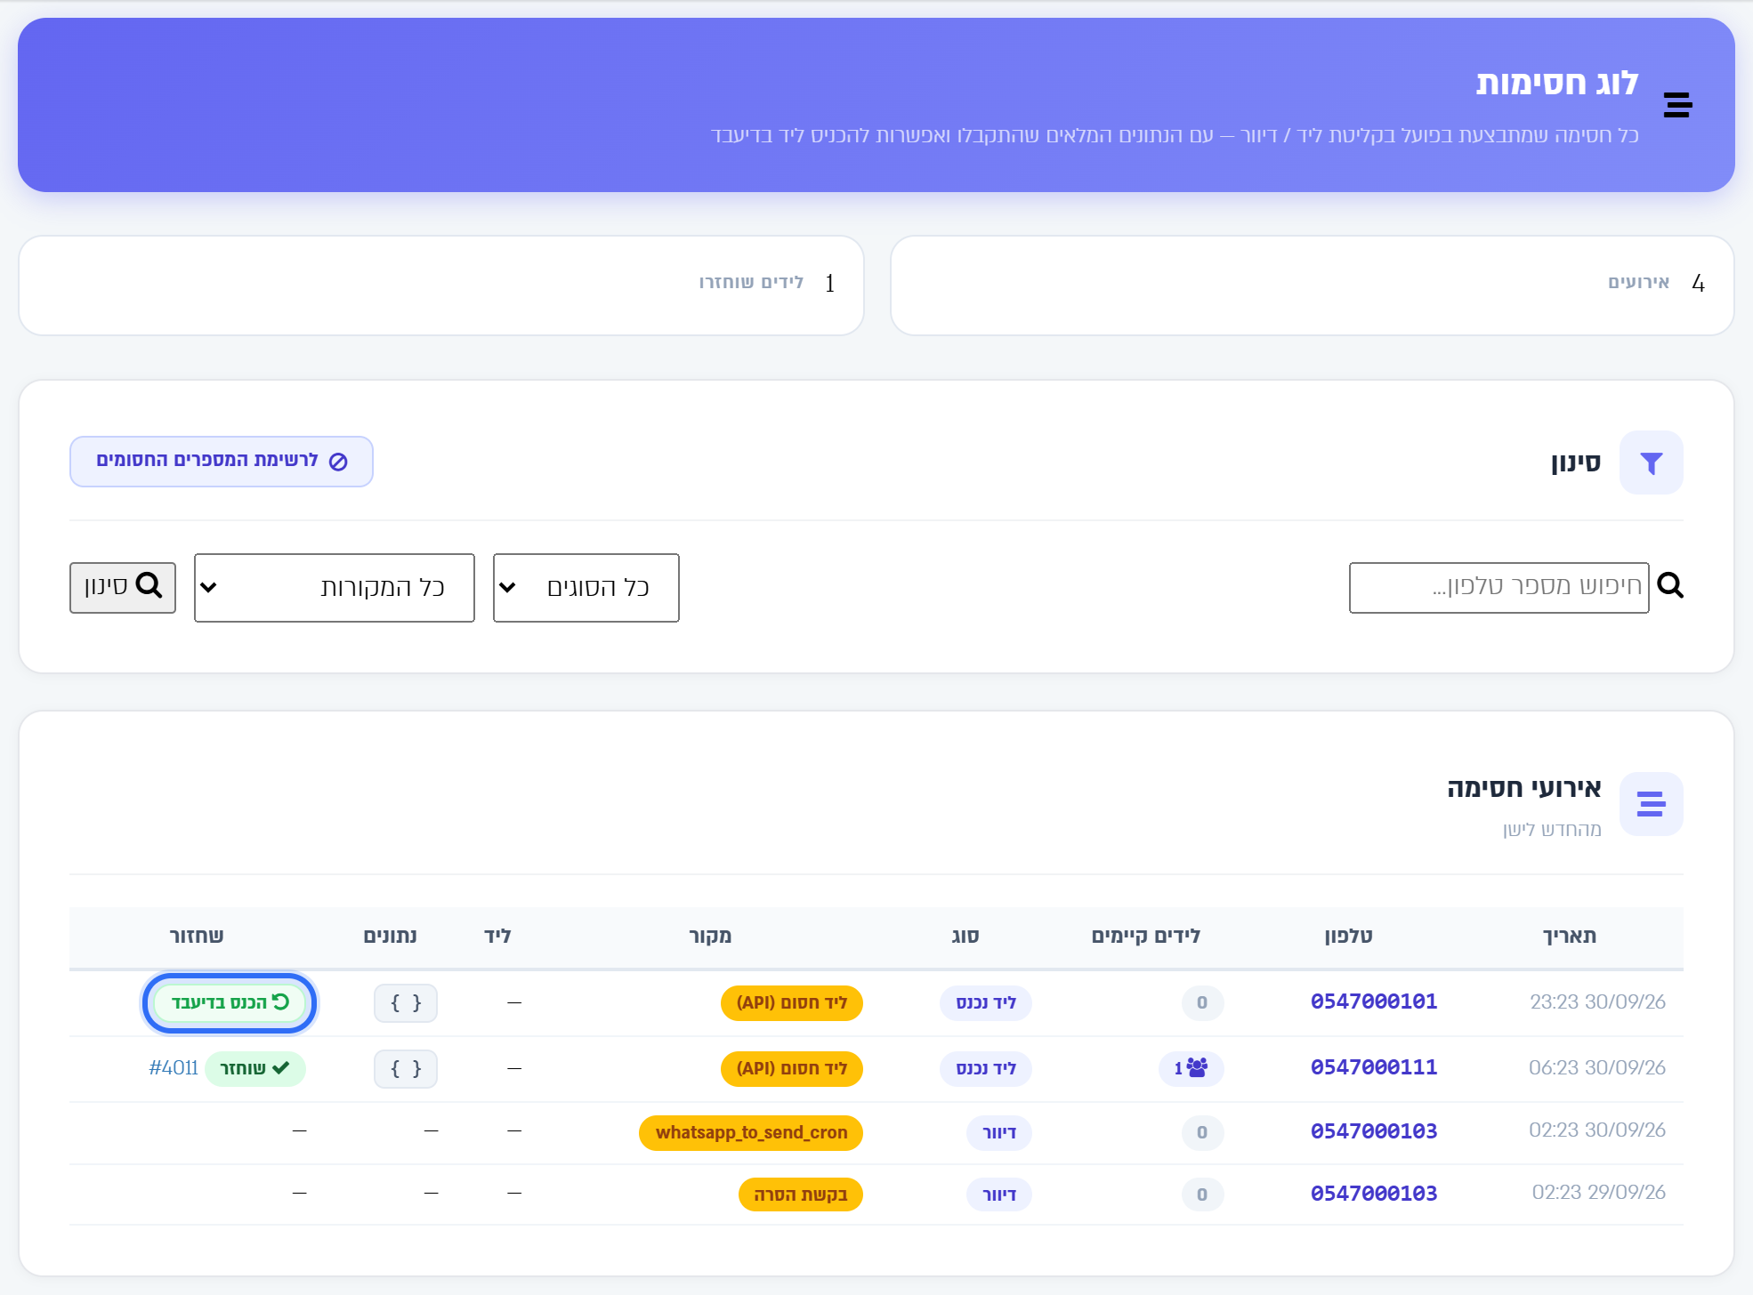The height and width of the screenshot is (1295, 1753).
Task: Click phone number 0547000101
Action: click(x=1374, y=1002)
